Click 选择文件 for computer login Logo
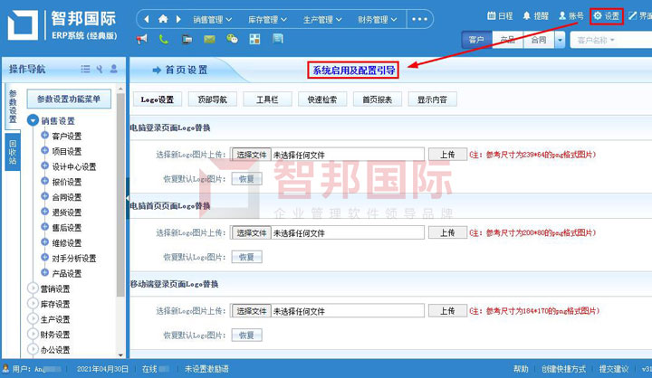This screenshot has width=652, height=378. 252,155
